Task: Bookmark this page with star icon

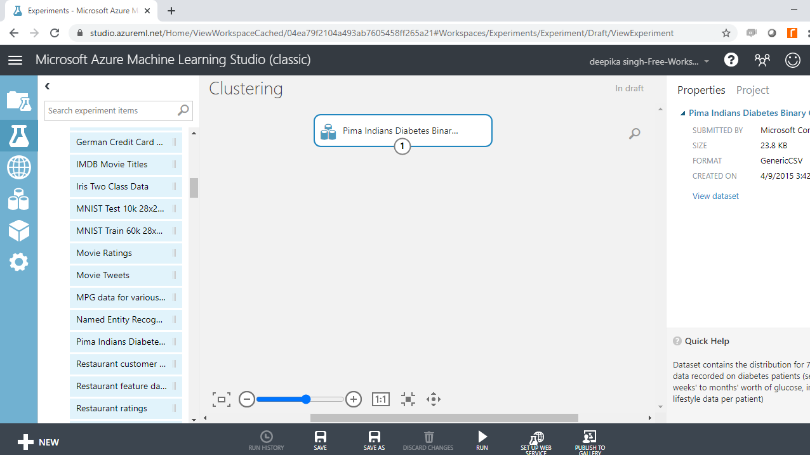Action: [x=726, y=33]
